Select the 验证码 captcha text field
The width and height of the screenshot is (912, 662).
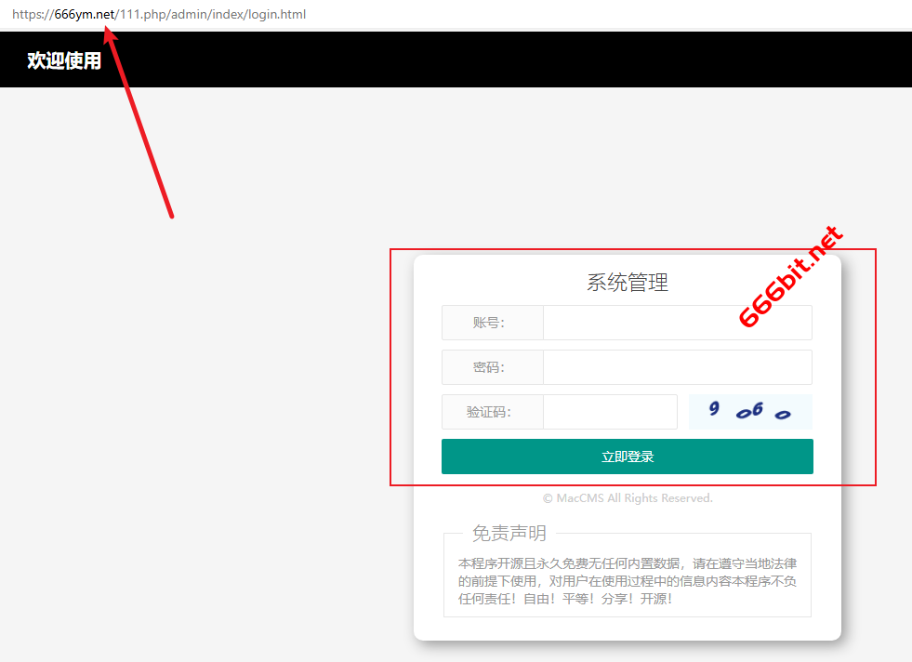(610, 412)
